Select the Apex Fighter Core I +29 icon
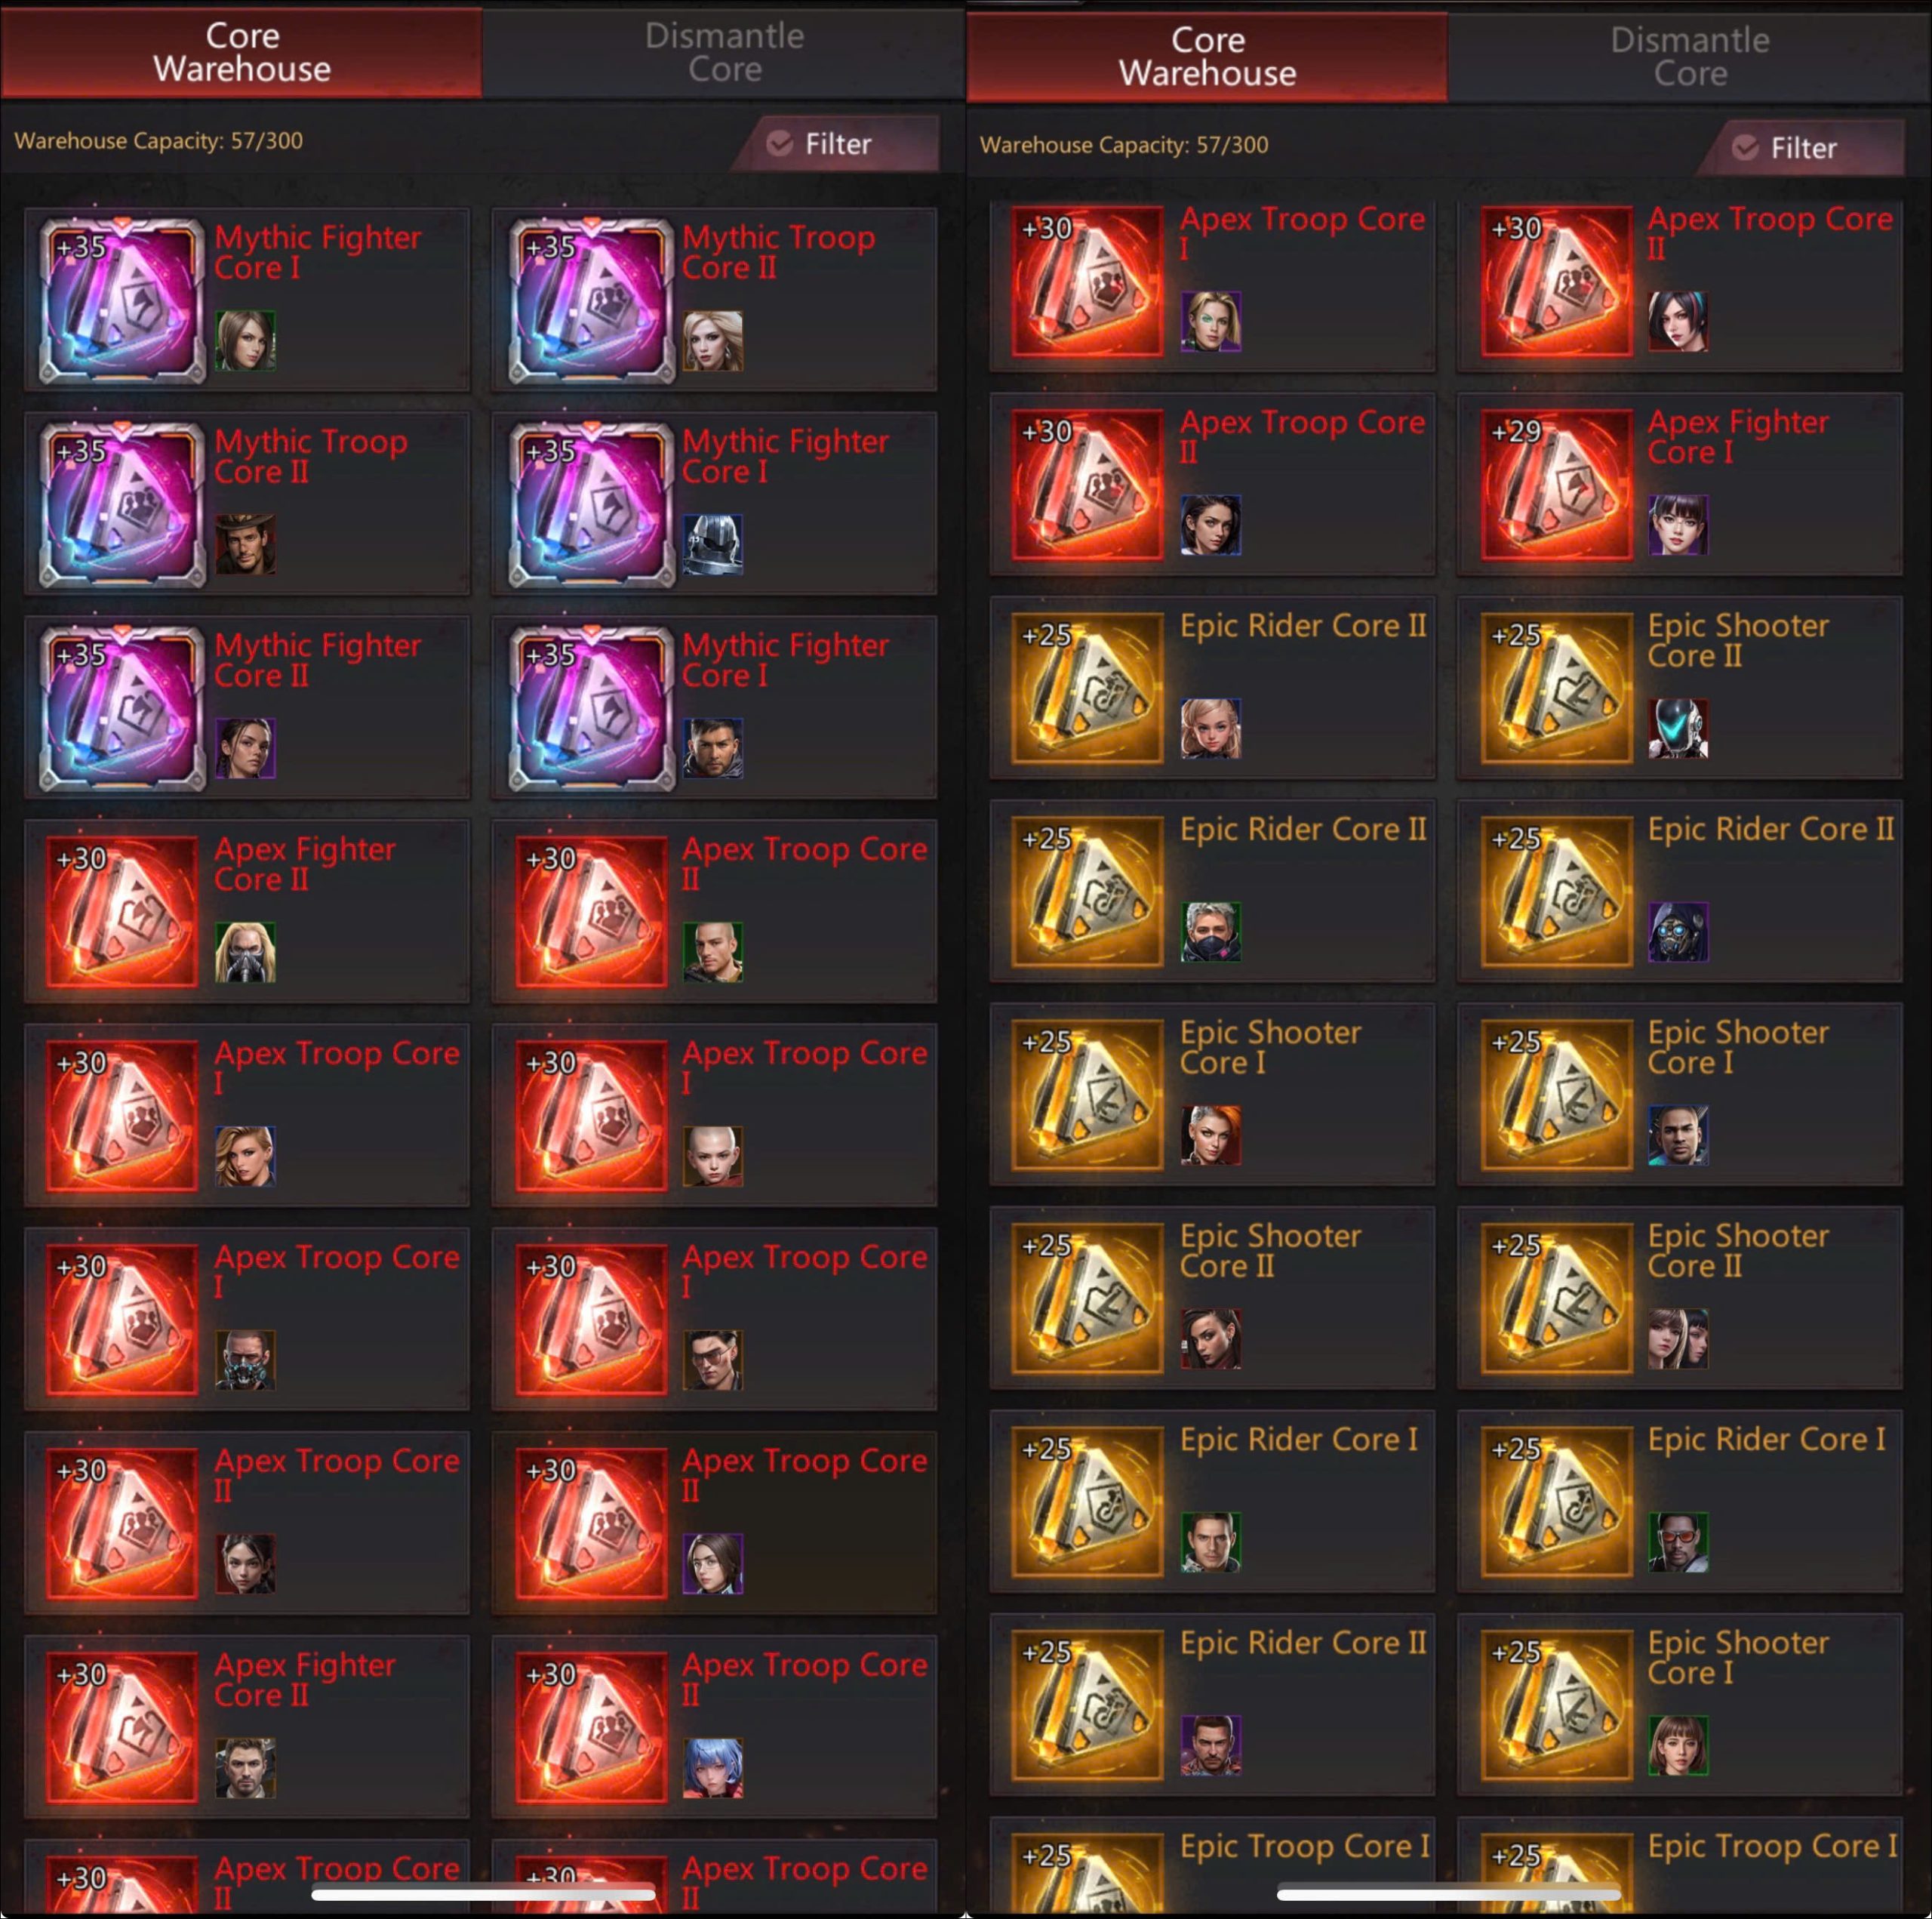The image size is (1932, 1919). [1556, 484]
